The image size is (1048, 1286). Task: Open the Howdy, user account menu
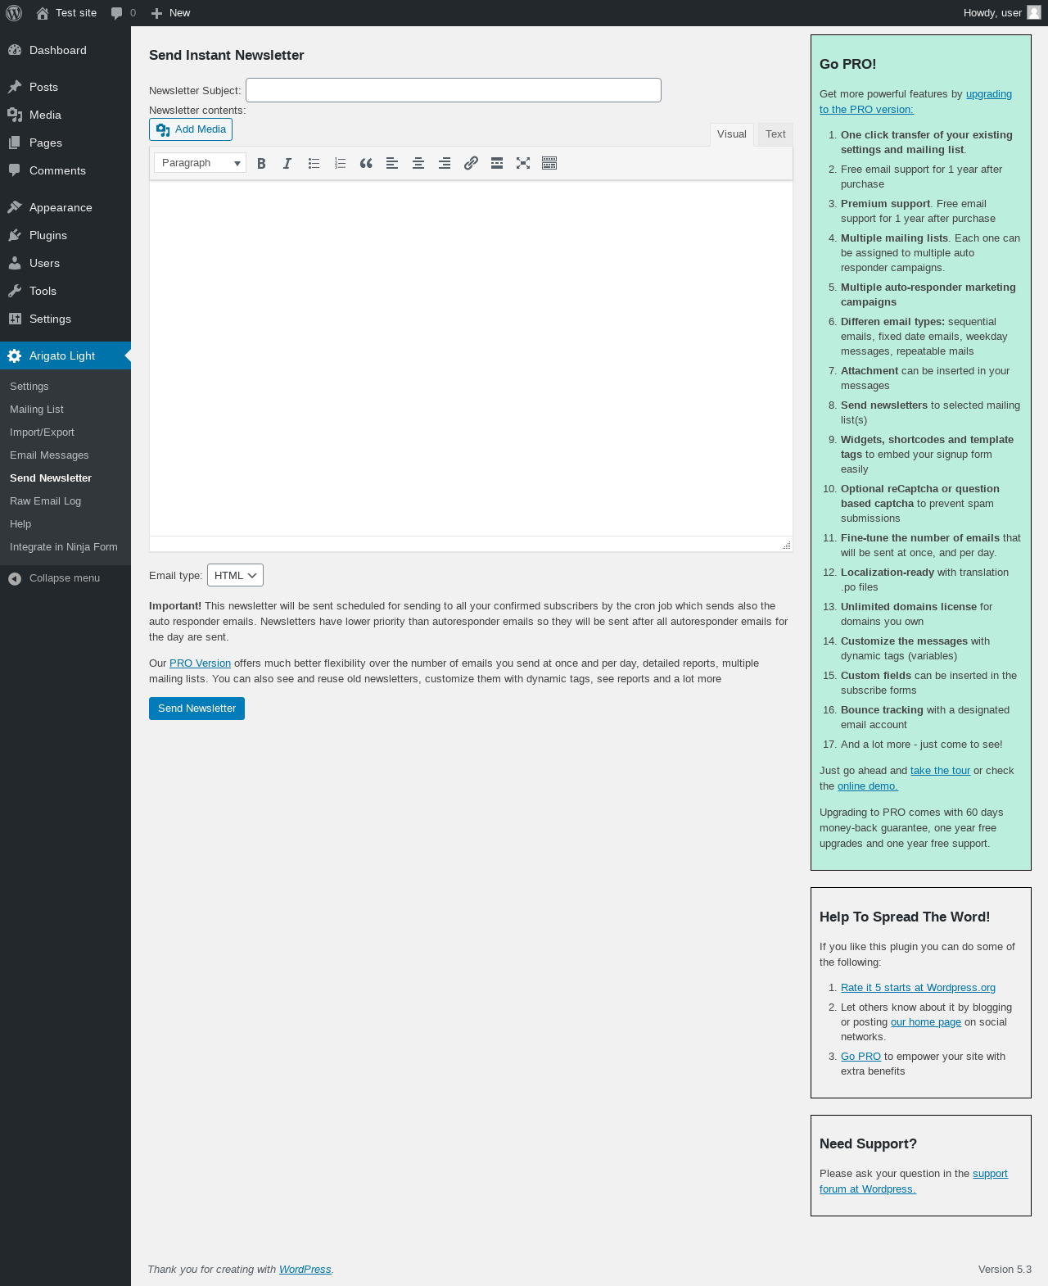(x=1002, y=13)
